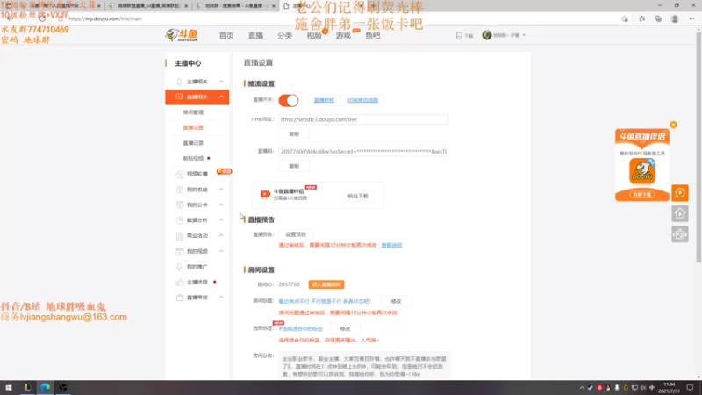The height and width of the screenshot is (395, 702).
Task: Click the browser address bar
Action: click(x=340, y=18)
